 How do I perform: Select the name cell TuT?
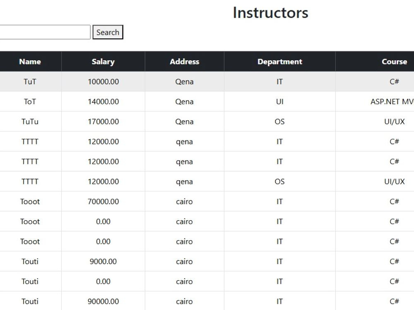(30, 81)
